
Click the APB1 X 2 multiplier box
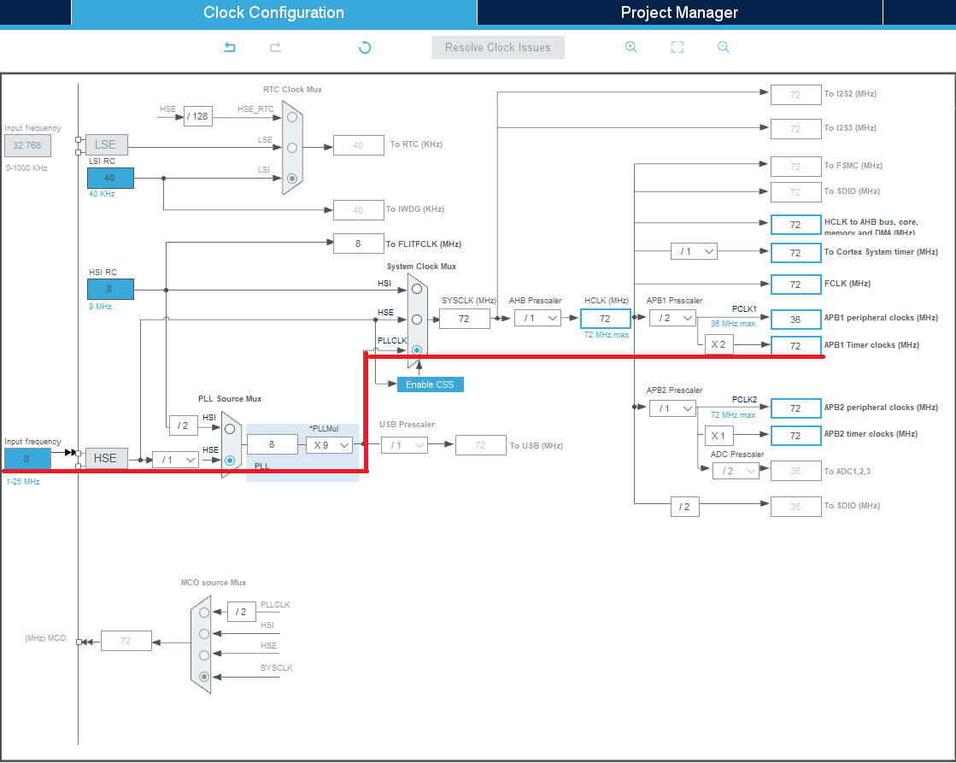click(x=718, y=344)
